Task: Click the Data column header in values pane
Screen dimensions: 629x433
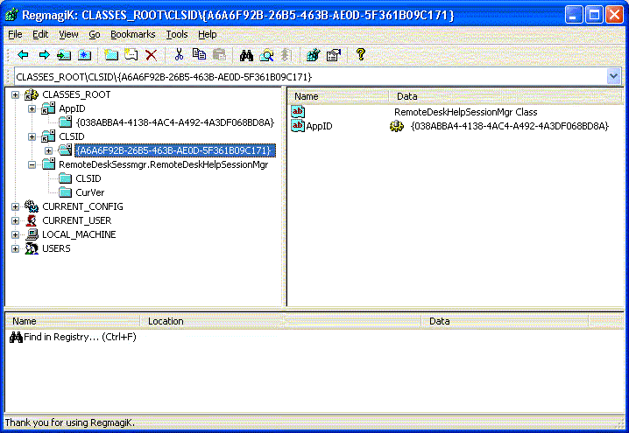Action: coord(505,96)
